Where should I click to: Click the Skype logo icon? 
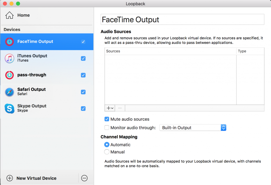tap(9, 108)
